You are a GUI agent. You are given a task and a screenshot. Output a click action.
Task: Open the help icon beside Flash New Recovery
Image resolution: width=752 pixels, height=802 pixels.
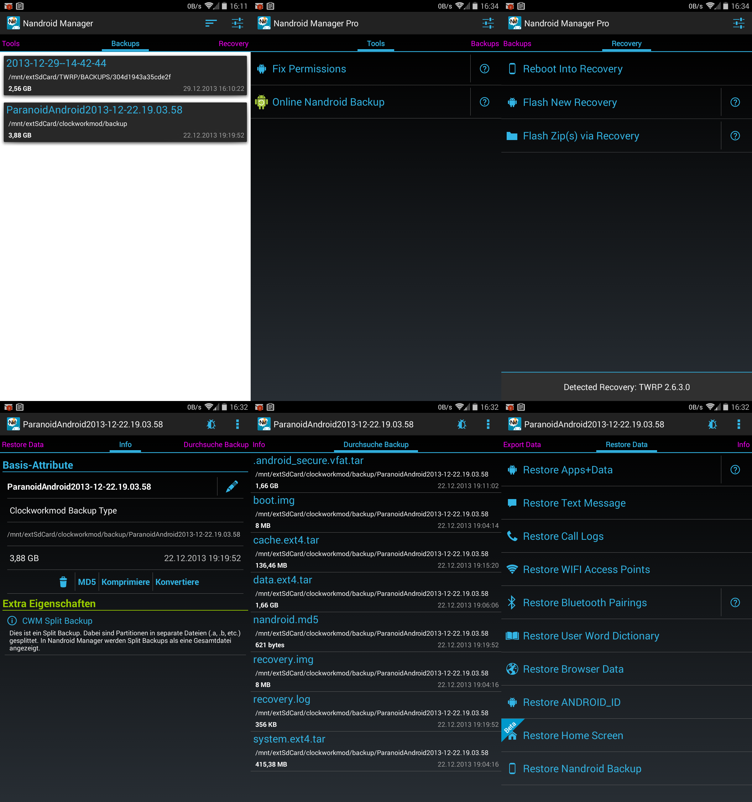tap(735, 102)
